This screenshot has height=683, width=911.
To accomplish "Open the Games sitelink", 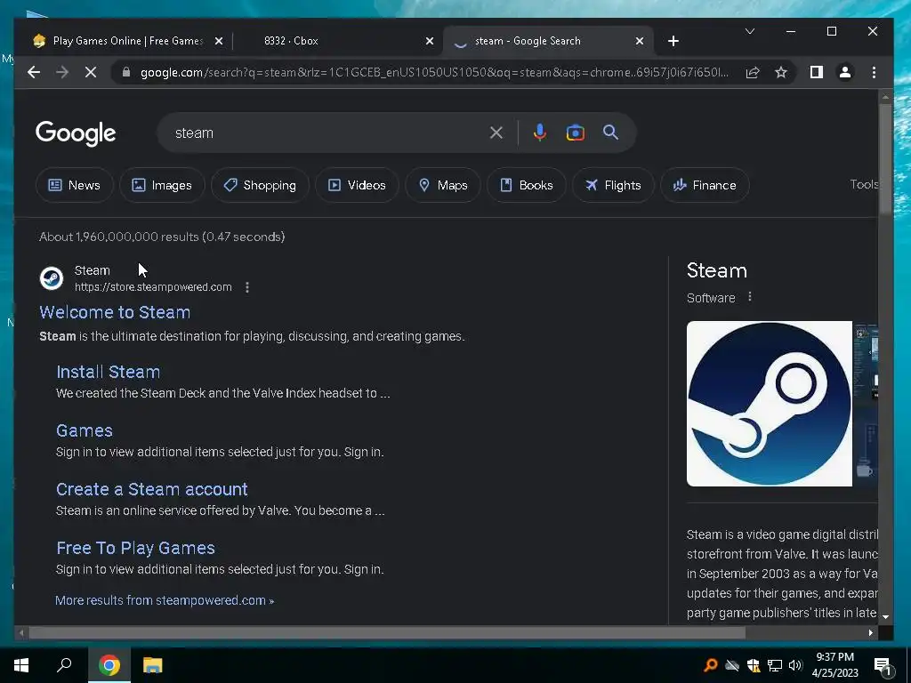I will click(85, 430).
